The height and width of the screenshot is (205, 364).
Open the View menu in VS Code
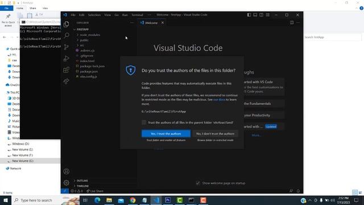(x=107, y=15)
